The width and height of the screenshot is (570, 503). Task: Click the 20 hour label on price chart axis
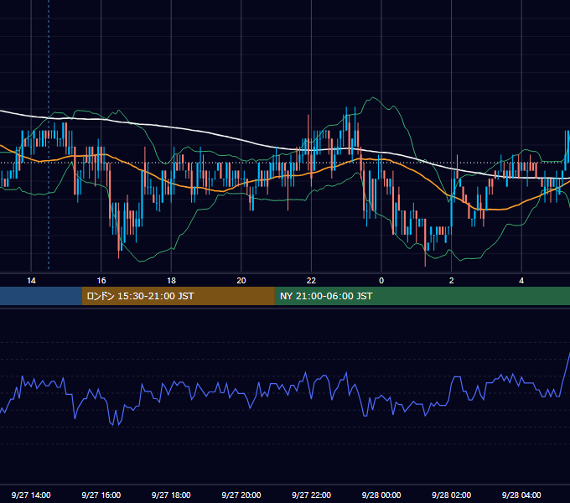(x=241, y=281)
